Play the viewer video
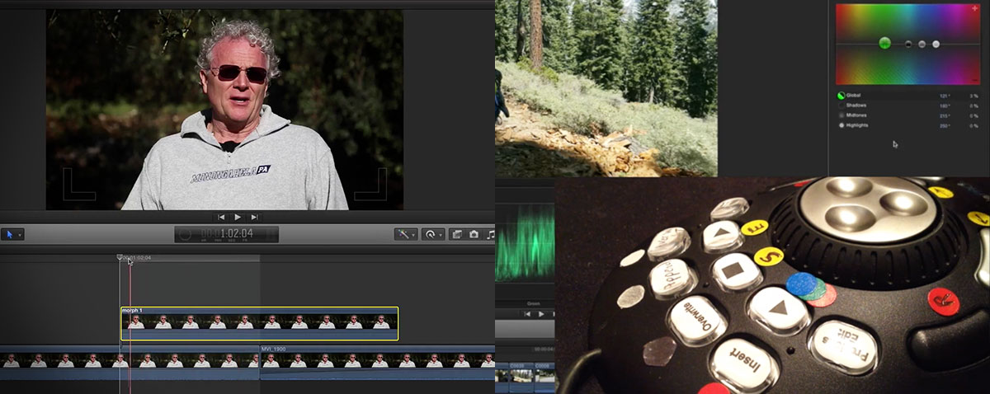The width and height of the screenshot is (990, 394). tap(238, 217)
